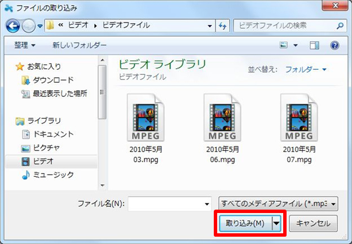
Task: Click the change view icon
Action: point(284,45)
